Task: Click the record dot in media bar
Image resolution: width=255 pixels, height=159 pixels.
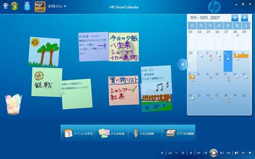Action: [162, 153]
